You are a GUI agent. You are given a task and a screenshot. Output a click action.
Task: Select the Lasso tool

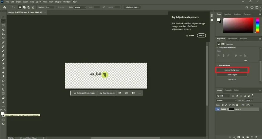(3, 25)
